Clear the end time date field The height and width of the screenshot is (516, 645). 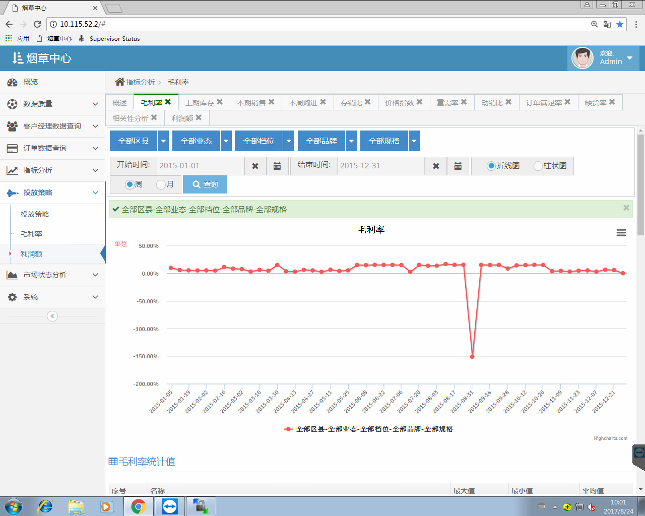click(436, 166)
